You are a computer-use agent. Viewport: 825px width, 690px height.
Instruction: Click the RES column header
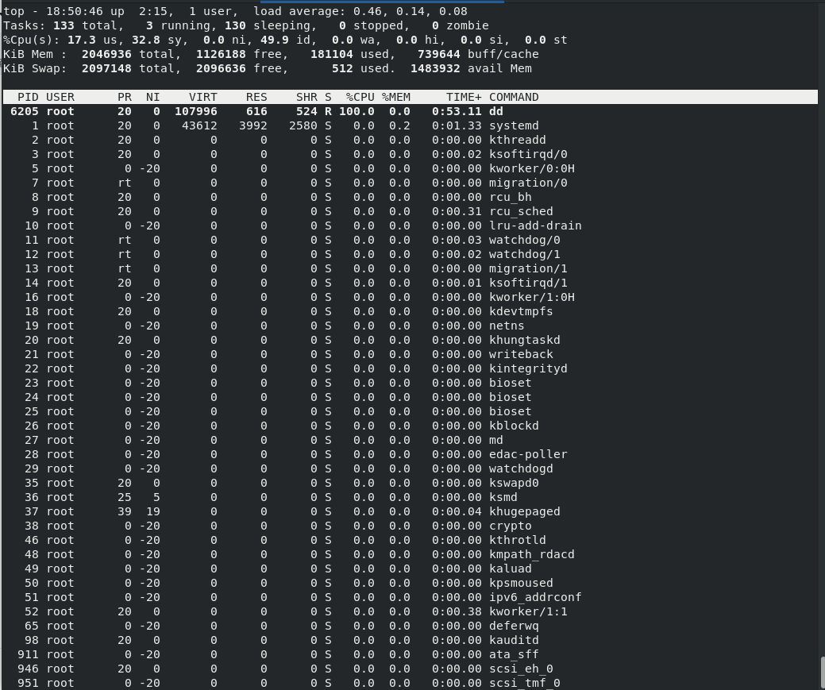(x=256, y=97)
